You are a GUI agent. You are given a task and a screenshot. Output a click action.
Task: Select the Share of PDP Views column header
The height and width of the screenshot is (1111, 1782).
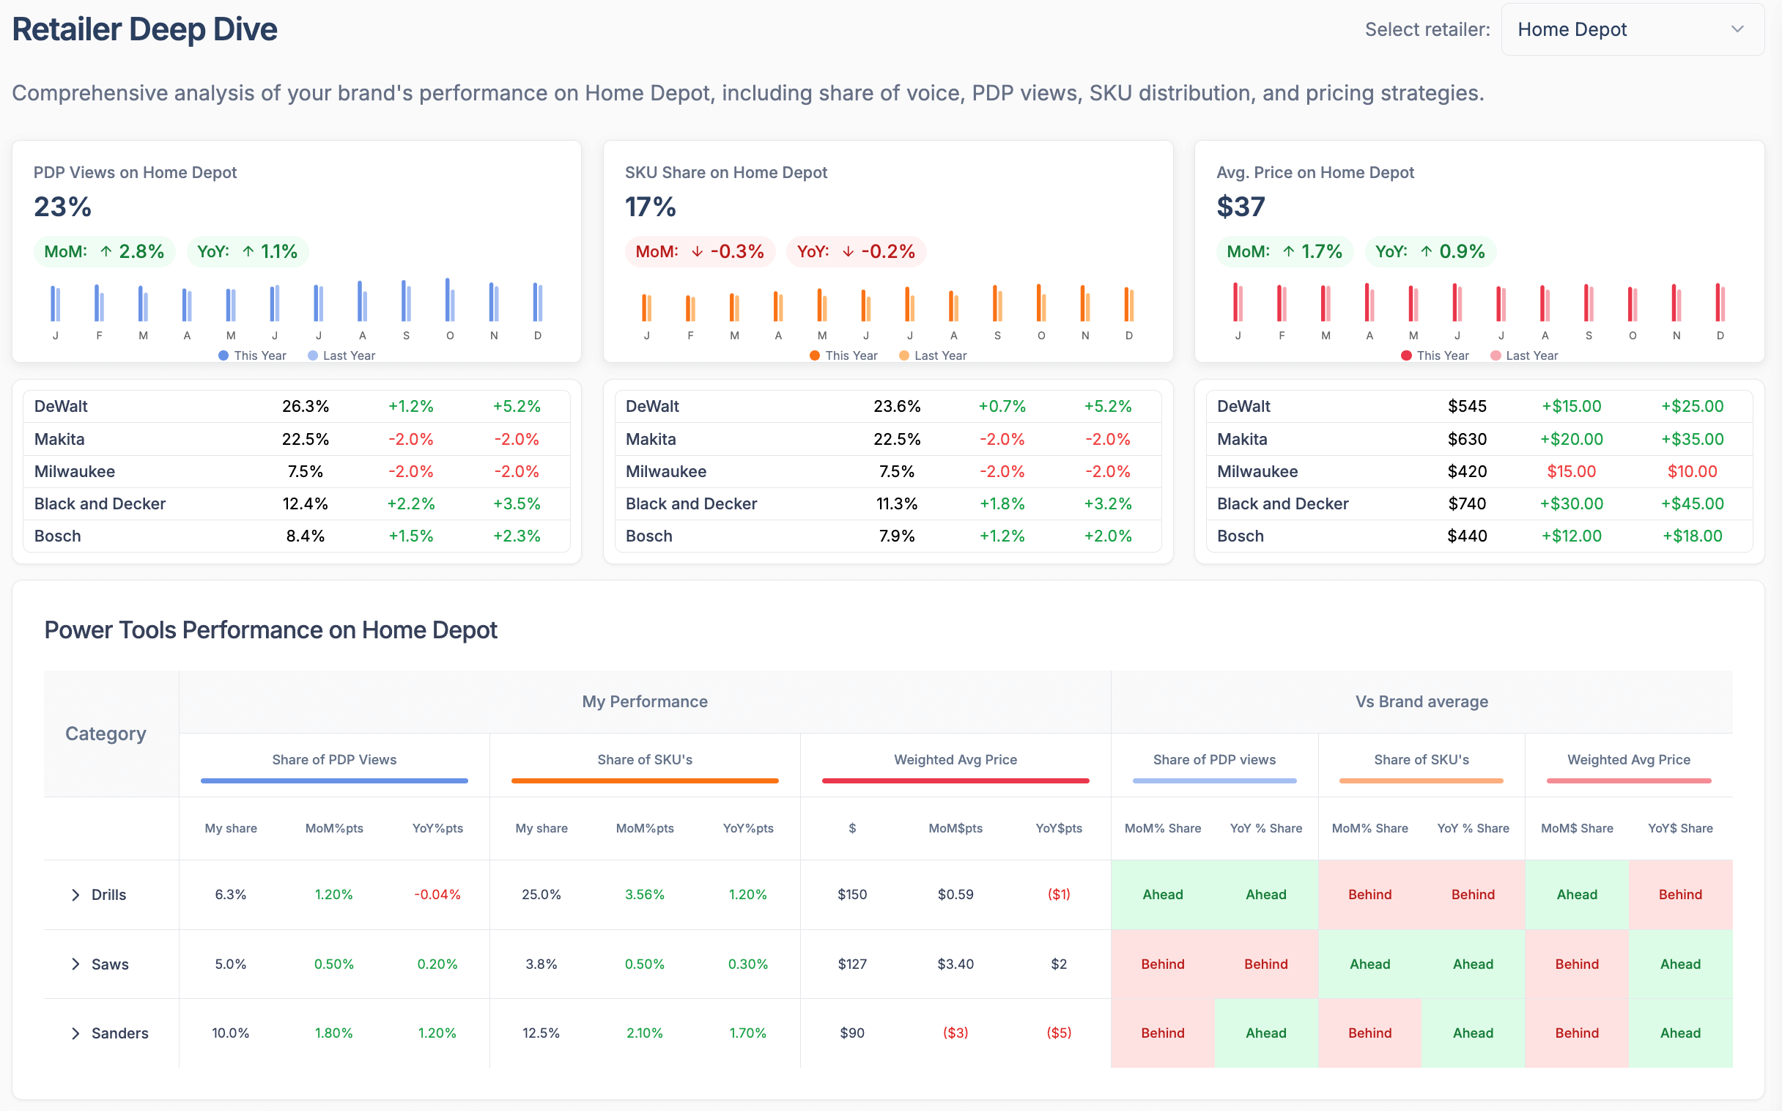[x=333, y=760]
